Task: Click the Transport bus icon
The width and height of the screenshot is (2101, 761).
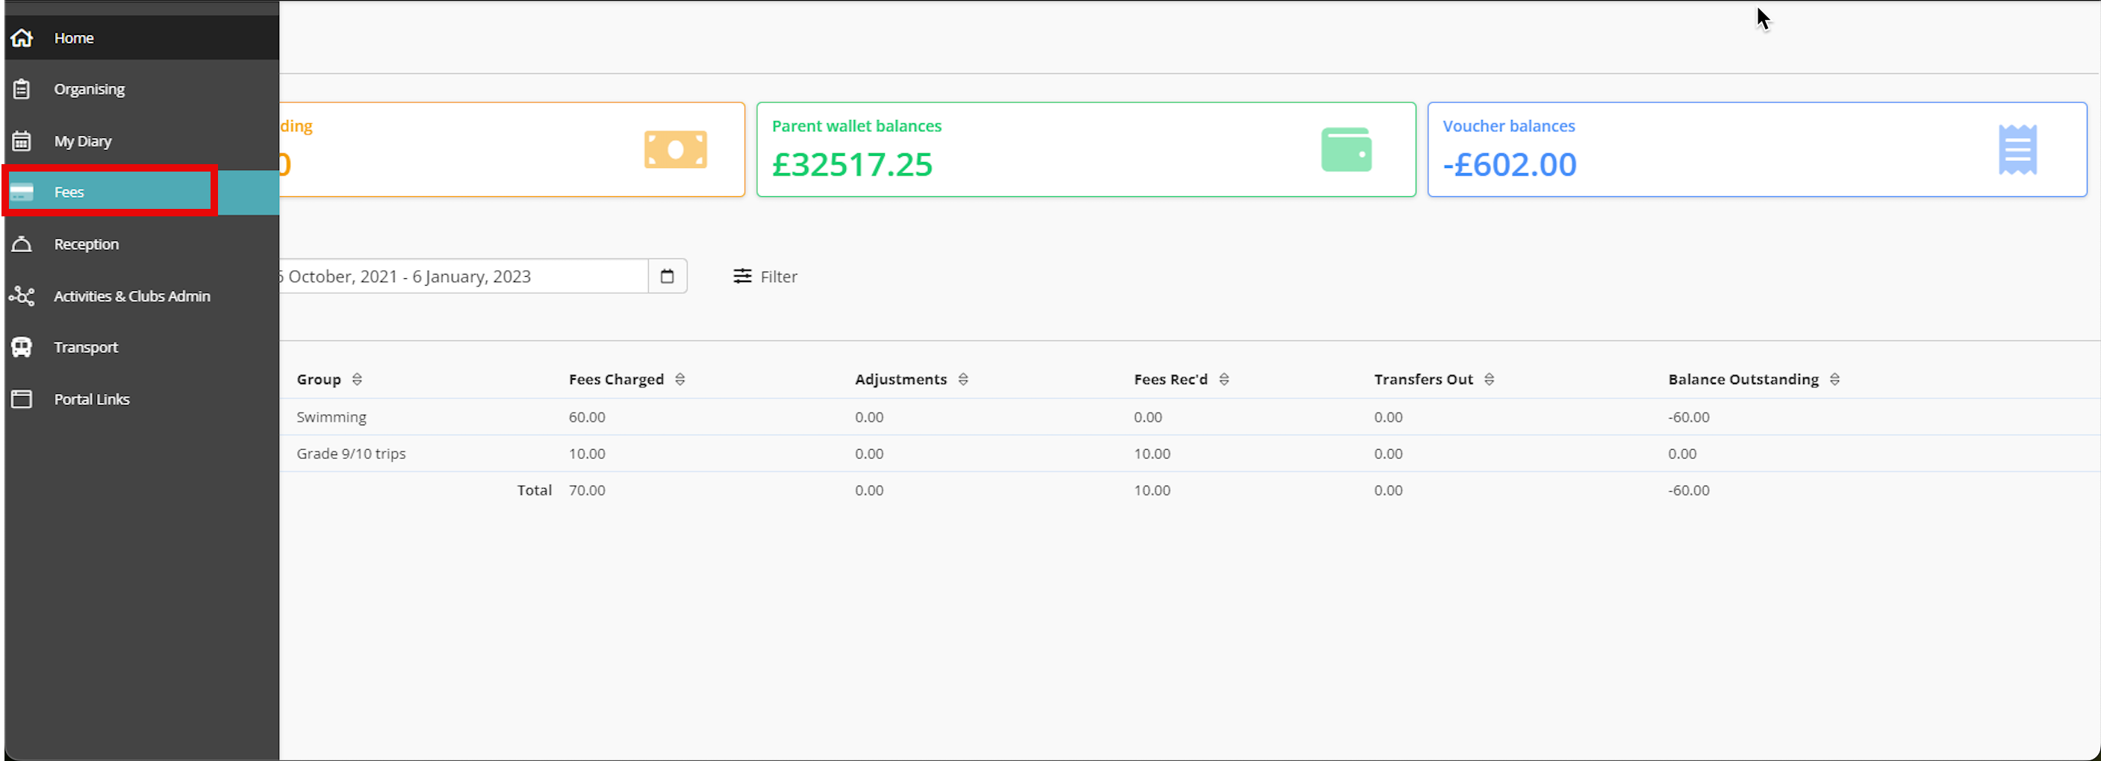Action: point(22,347)
